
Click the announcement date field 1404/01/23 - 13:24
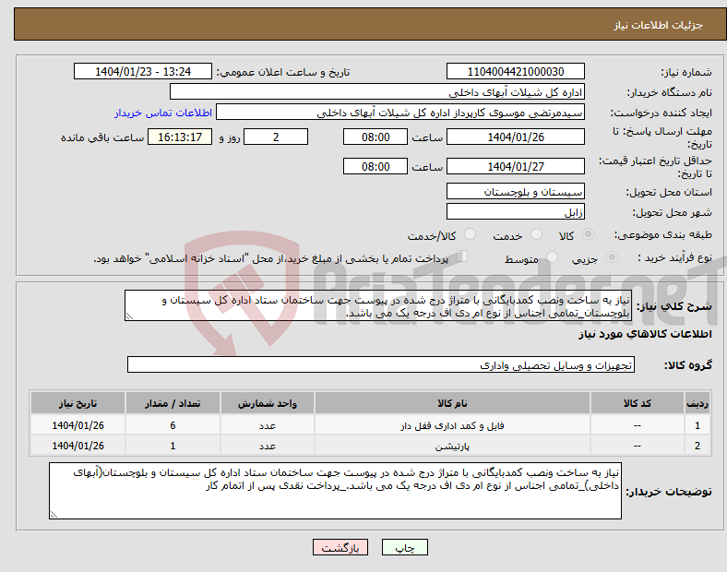[x=143, y=72]
